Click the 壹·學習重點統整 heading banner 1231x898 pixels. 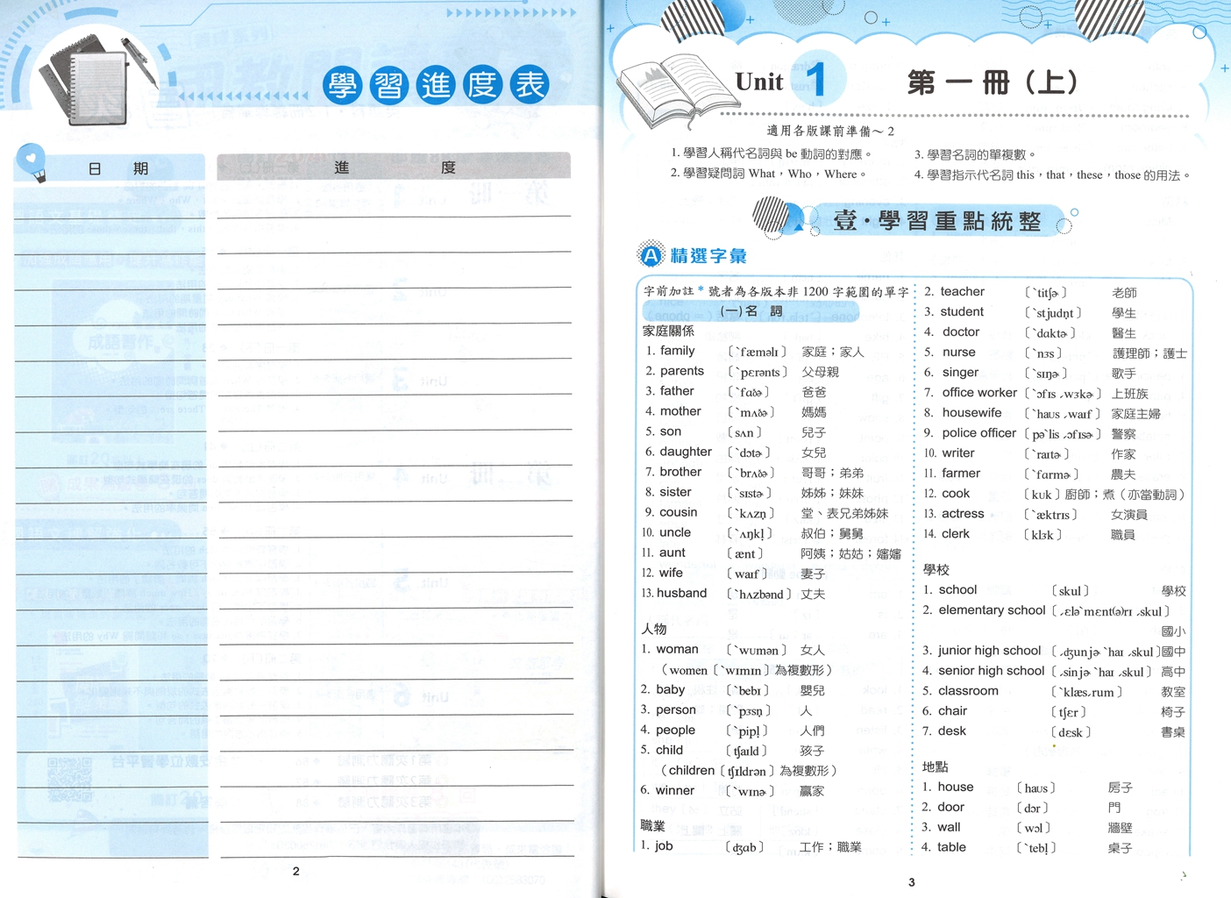pyautogui.click(x=936, y=220)
